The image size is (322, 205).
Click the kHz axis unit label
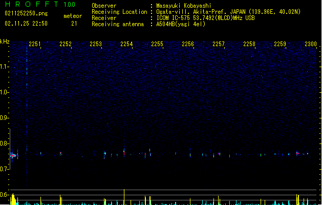(5, 42)
